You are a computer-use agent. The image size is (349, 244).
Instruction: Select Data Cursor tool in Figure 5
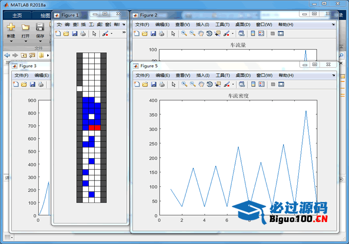click(x=218, y=84)
